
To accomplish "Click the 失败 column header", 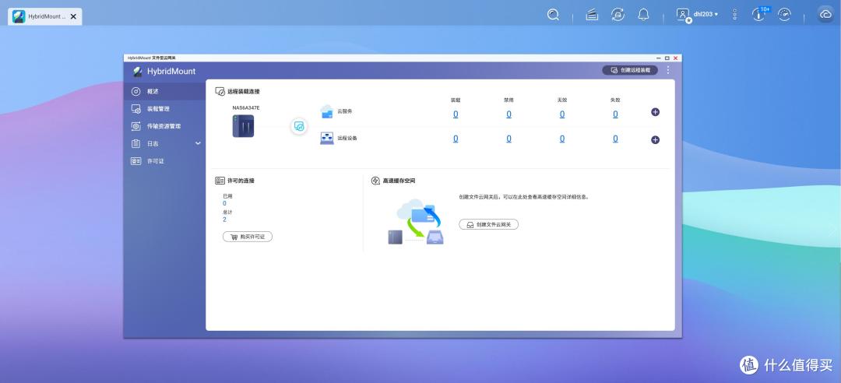I will click(x=615, y=100).
